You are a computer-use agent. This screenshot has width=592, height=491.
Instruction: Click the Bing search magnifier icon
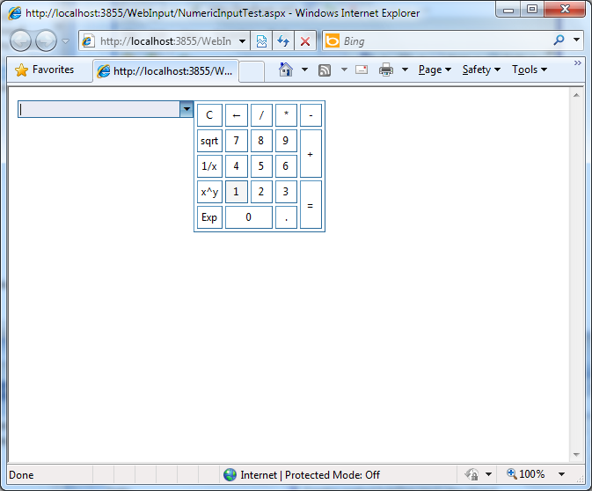pyautogui.click(x=559, y=40)
